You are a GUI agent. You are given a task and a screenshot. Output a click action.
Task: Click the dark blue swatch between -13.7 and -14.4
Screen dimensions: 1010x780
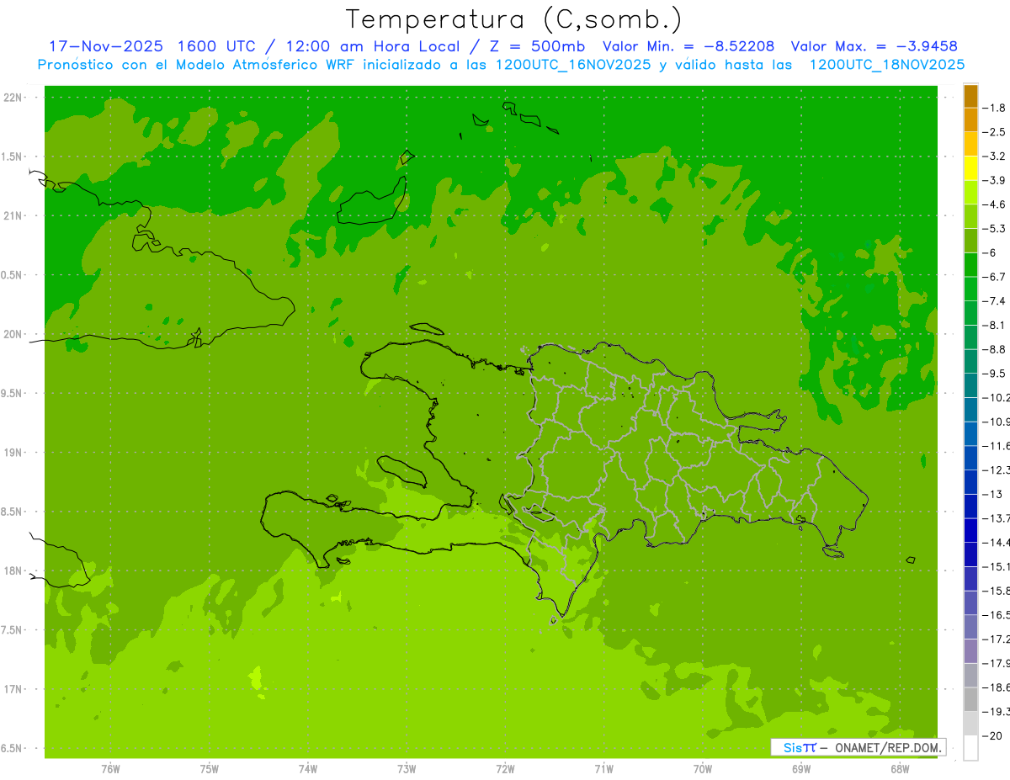[970, 530]
